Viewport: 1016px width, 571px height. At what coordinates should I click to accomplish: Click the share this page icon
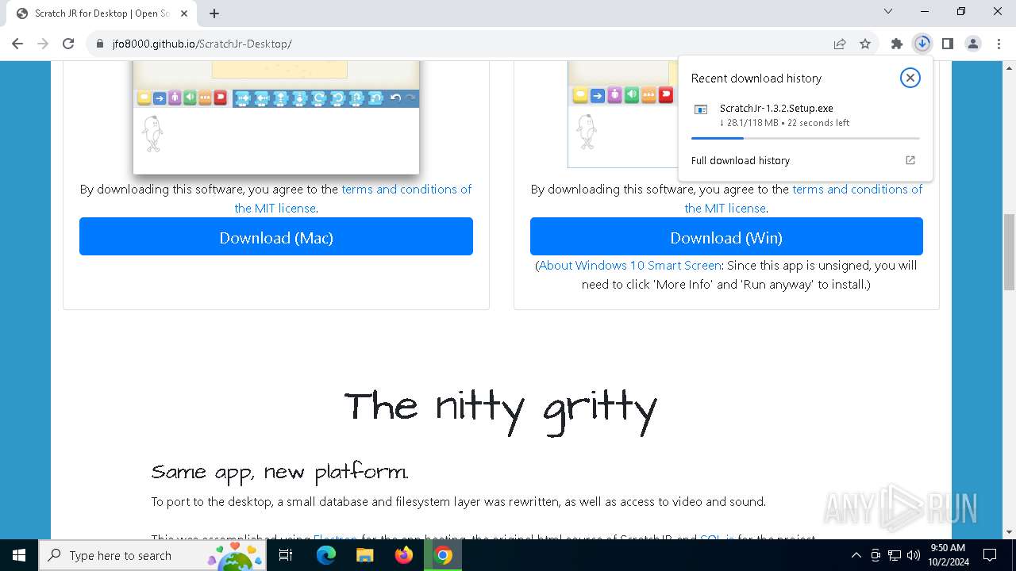(x=840, y=44)
